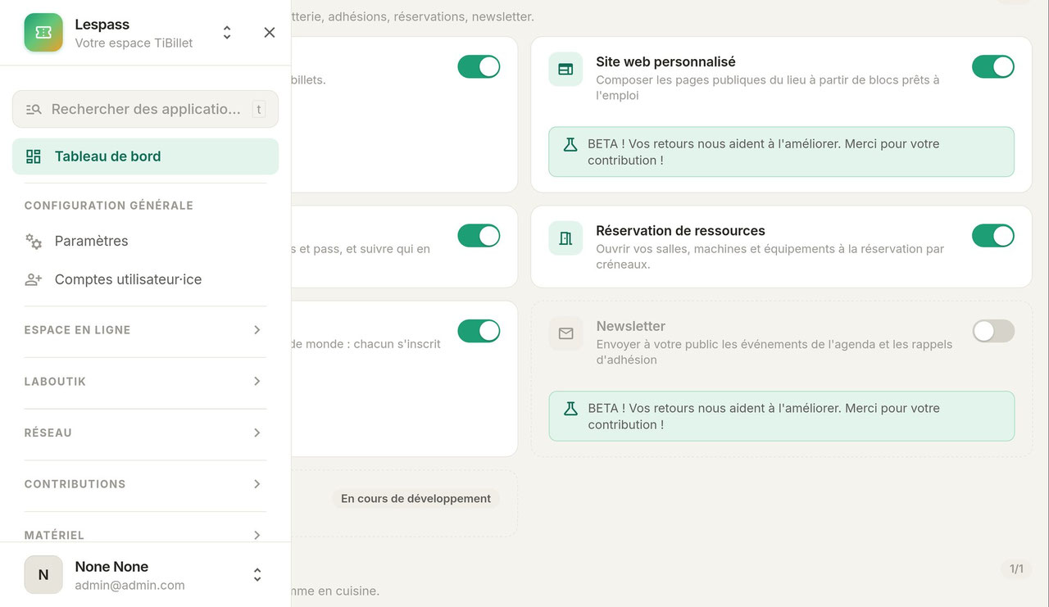Screen dimensions: 1049x607
Task: Click the 'admin@admin.com' email text
Action: (x=129, y=586)
